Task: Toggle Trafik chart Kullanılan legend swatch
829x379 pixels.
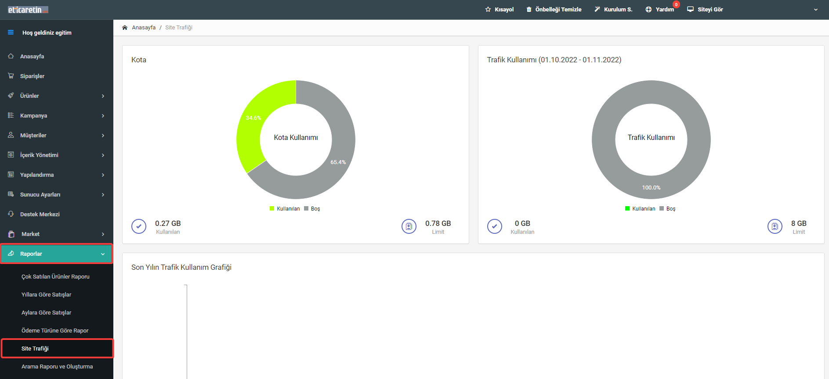Action: pos(627,208)
